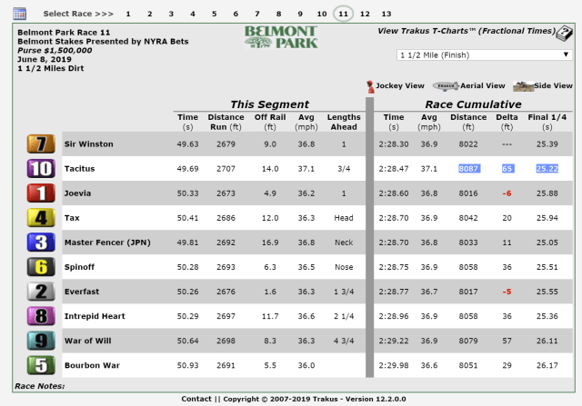This screenshot has width=582, height=406.
Task: Select race 10
Action: click(322, 14)
